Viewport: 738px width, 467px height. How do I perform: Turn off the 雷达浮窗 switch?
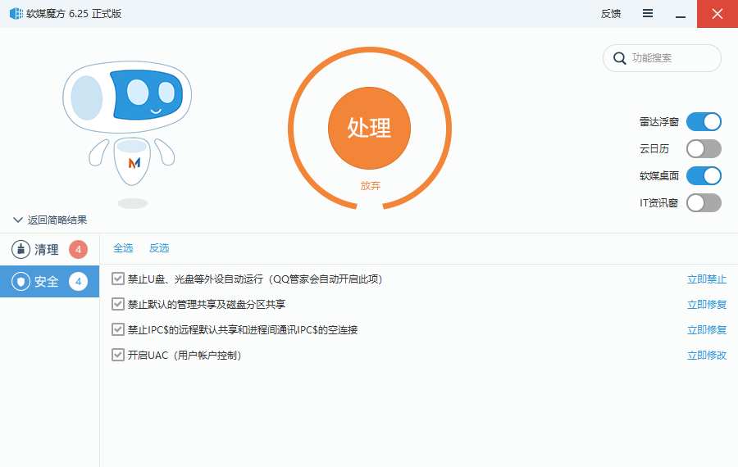[x=704, y=122]
